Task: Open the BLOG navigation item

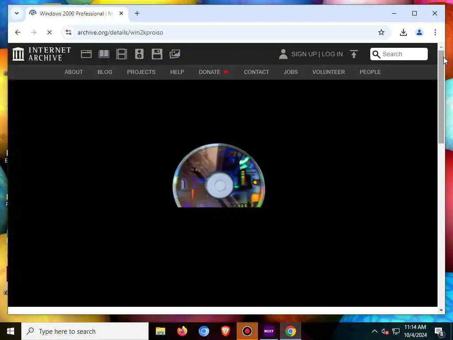Action: [x=105, y=72]
